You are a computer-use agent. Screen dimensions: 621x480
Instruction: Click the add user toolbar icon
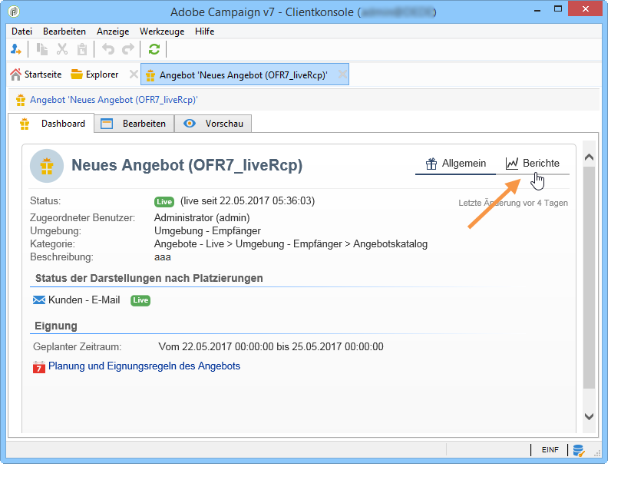pos(16,49)
